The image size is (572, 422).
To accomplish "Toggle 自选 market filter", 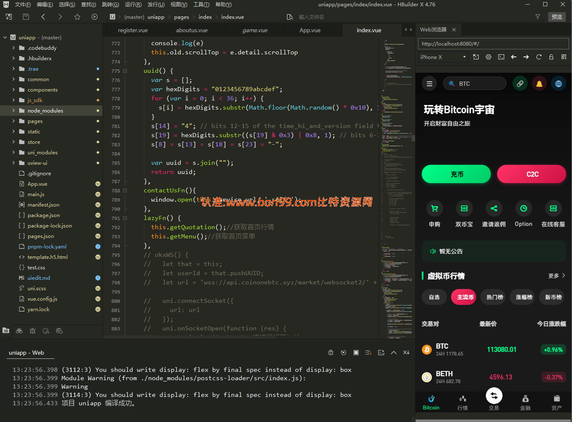I will (434, 297).
